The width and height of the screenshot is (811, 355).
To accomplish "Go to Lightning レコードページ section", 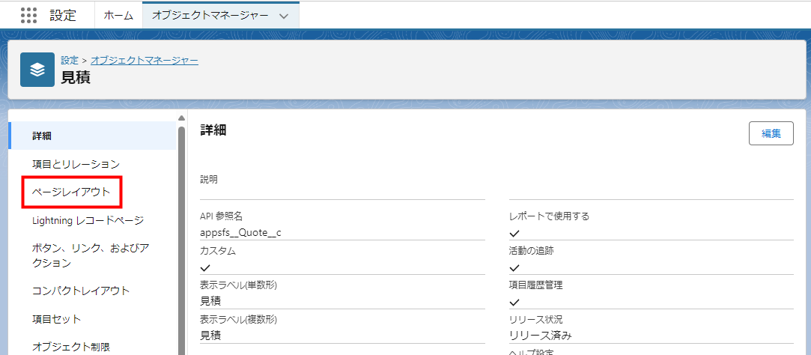I will coord(88,220).
